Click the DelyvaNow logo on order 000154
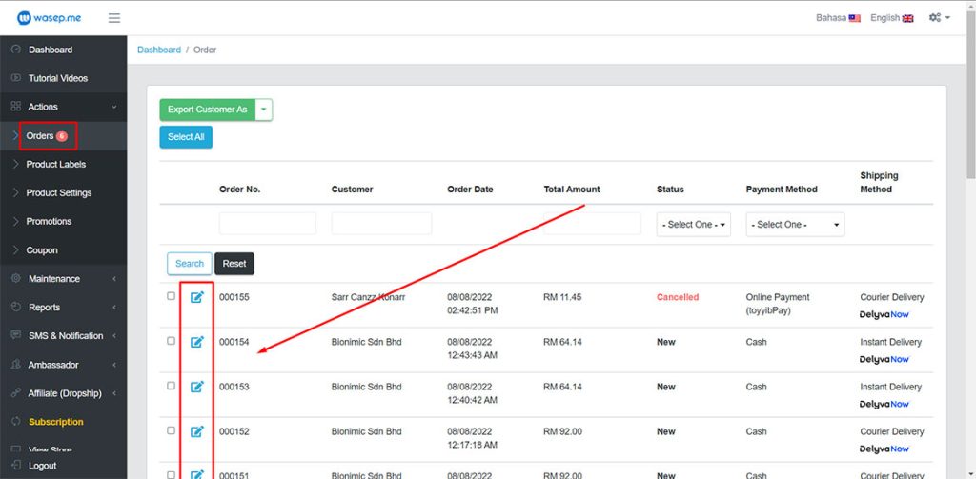The image size is (976, 479). (x=884, y=360)
